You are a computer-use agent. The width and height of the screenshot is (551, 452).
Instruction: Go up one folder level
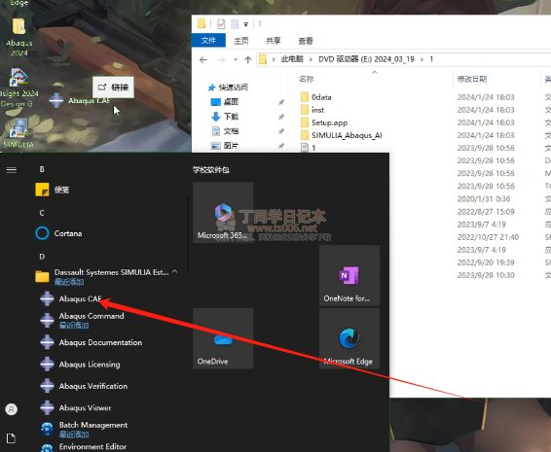tap(247, 59)
